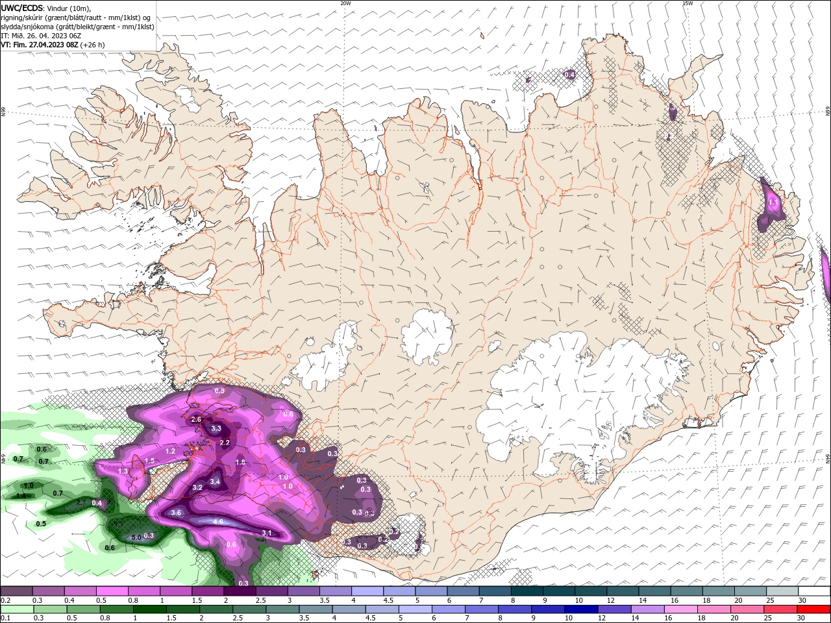Click the dark purple snow swatch labeled 2
This screenshot has height=623, width=831.
pos(239,591)
